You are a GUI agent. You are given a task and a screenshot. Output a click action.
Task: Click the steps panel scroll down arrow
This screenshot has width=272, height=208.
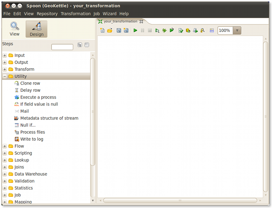pos(93,201)
